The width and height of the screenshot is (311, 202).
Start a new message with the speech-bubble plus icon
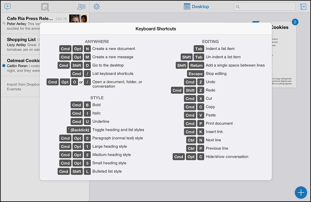7,6
